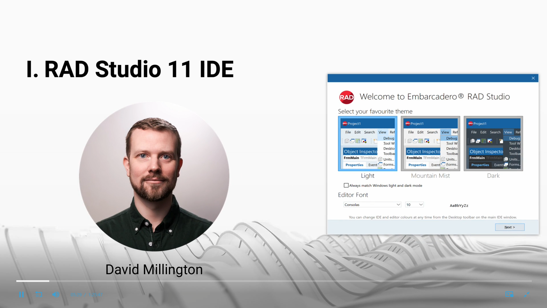Click Properties tab in Dark preview
This screenshot has width=547, height=308.
[480, 165]
